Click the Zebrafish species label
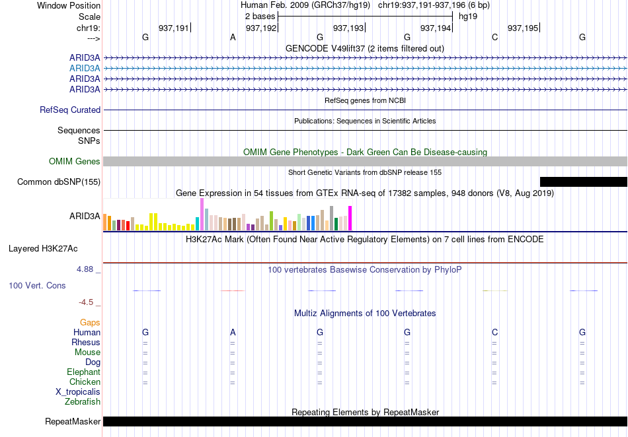This screenshot has width=628, height=437. tap(83, 402)
